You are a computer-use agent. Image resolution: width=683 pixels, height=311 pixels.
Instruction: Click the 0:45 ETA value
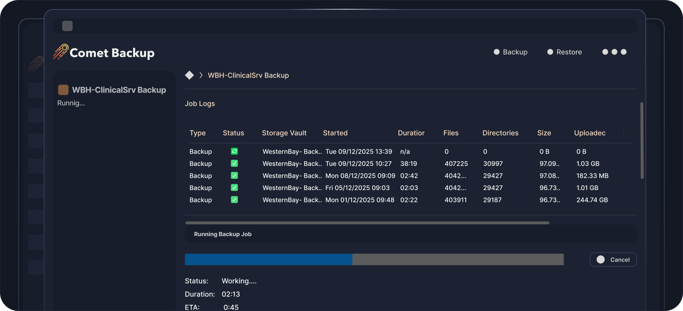tap(231, 307)
